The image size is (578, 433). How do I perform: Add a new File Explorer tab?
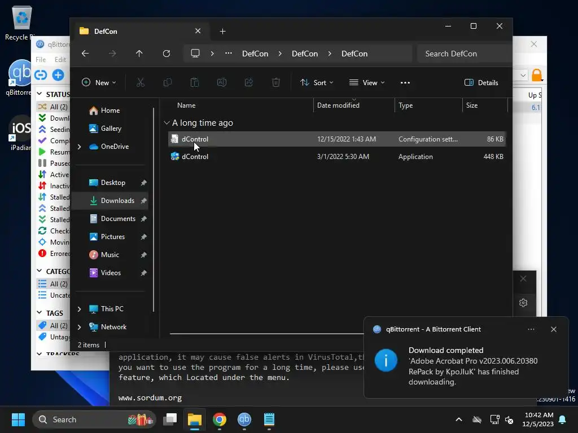tap(222, 32)
